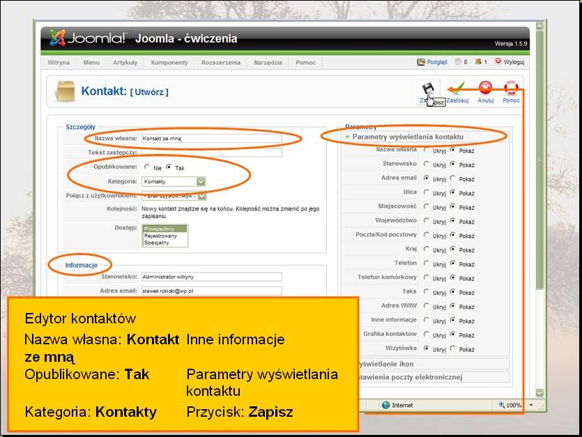Click the Zapisz (save) floppy disk icon
582x437 pixels.
tap(427, 89)
